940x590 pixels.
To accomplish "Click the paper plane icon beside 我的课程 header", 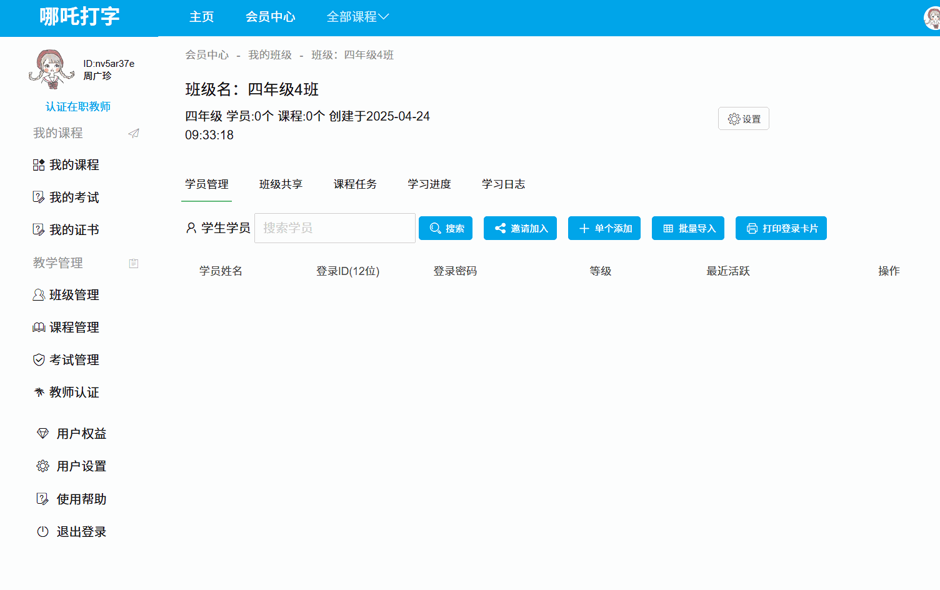I will [x=134, y=133].
